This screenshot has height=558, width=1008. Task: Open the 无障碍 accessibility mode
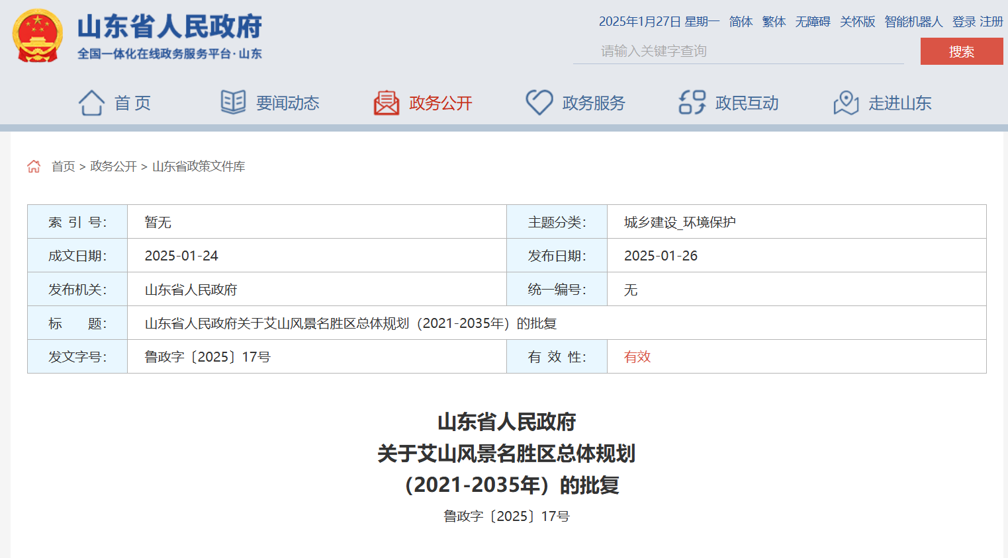813,22
